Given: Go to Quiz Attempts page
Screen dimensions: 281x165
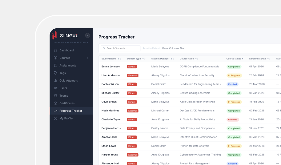Looking at the screenshot, I should tap(71, 81).
